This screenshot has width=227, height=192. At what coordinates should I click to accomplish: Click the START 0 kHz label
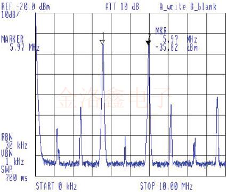56,186
